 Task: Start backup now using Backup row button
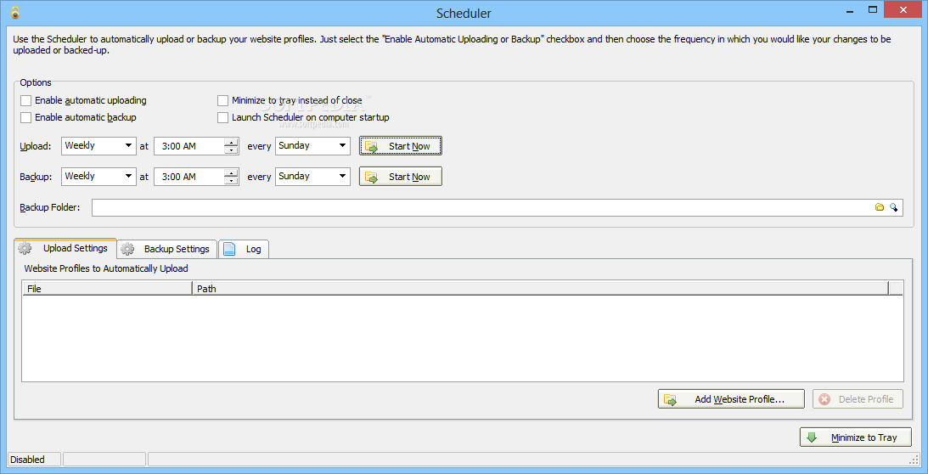coord(401,177)
